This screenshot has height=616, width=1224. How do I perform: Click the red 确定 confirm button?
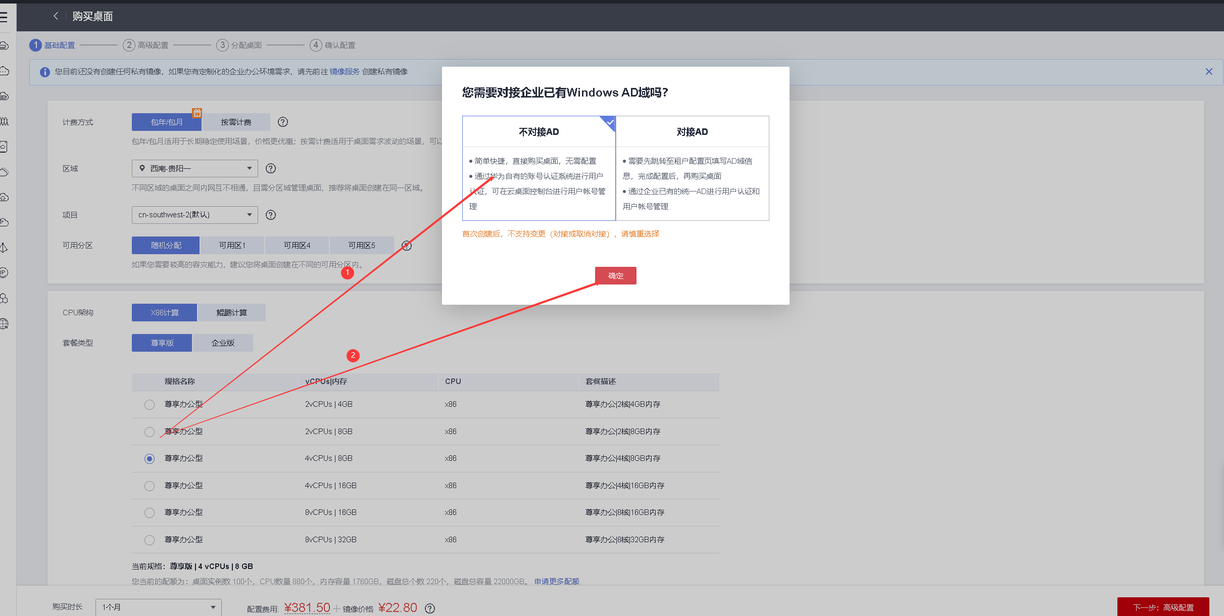tap(615, 276)
